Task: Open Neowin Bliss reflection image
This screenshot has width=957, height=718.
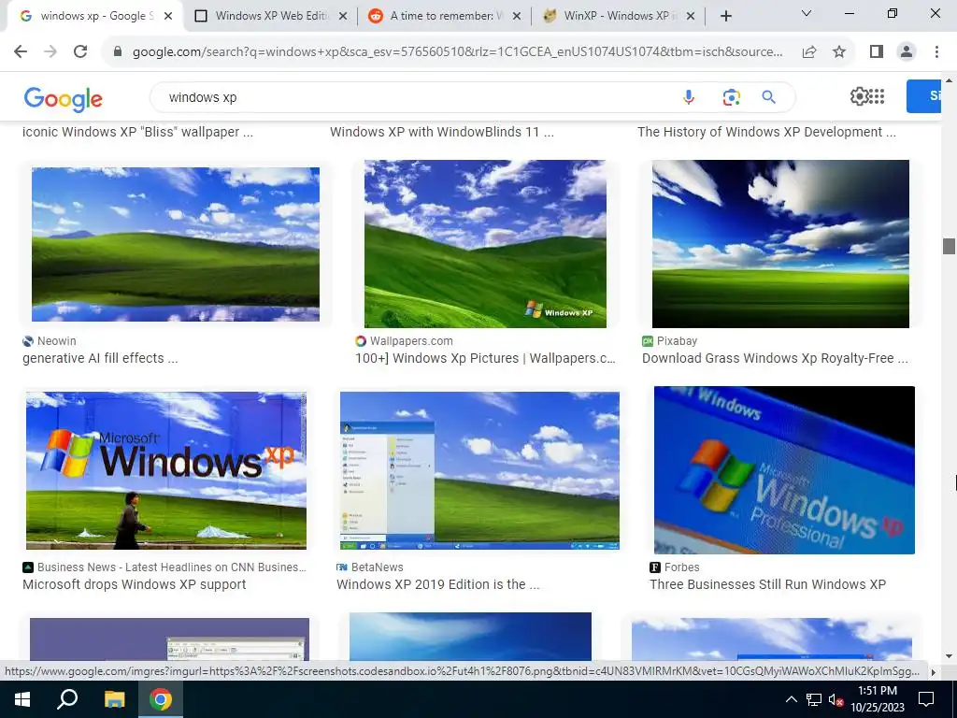Action: (175, 244)
